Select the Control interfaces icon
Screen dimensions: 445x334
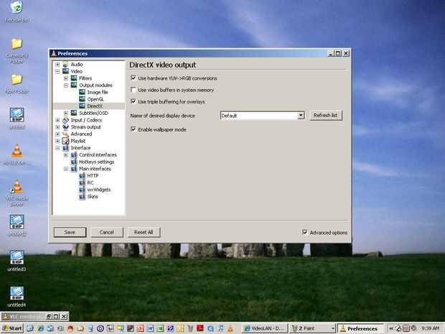[74, 154]
